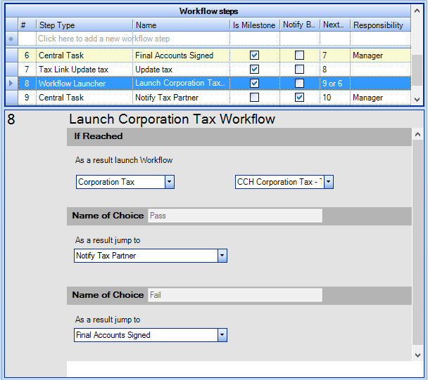The width and height of the screenshot is (428, 380).
Task: Click the Pass name of choice field
Action: [235, 216]
